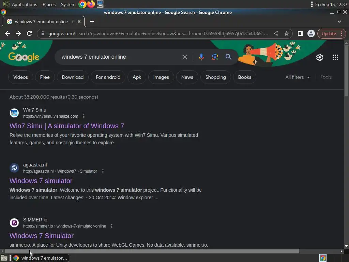Open the agaastra.nl Windows 7 simulator link

(41, 181)
